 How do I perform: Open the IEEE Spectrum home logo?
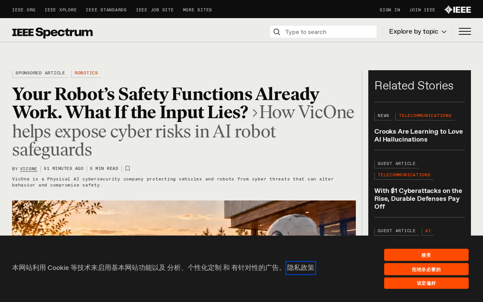point(52,32)
